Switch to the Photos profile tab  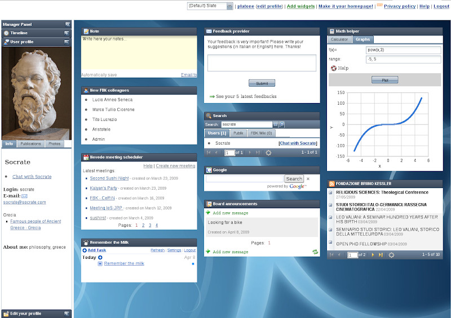click(54, 144)
